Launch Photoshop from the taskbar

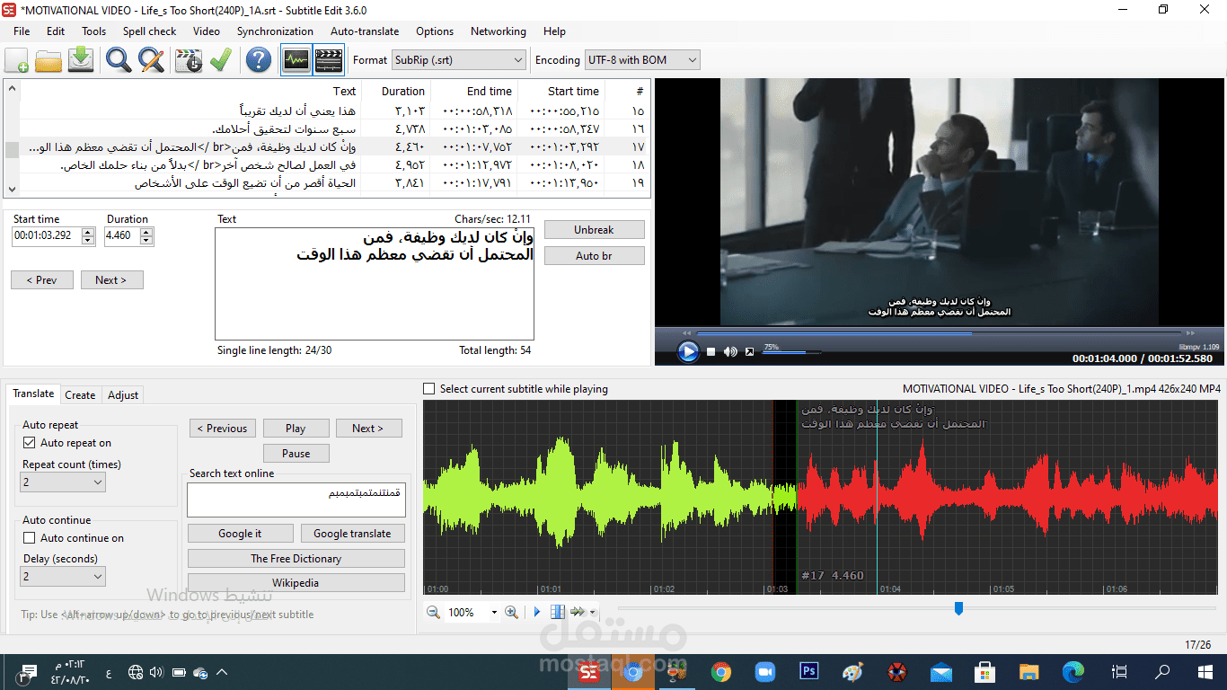[x=808, y=671]
